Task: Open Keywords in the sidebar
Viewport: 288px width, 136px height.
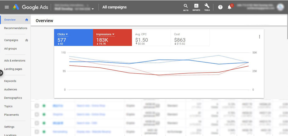Action: pyautogui.click(x=10, y=81)
